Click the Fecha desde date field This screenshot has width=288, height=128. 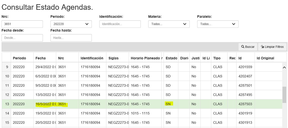[22, 38]
